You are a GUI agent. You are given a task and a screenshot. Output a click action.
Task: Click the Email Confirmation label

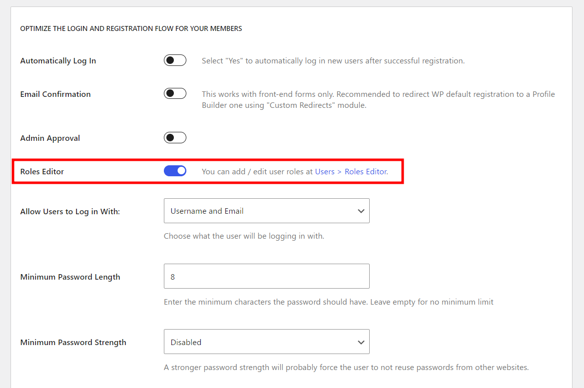[x=55, y=94]
